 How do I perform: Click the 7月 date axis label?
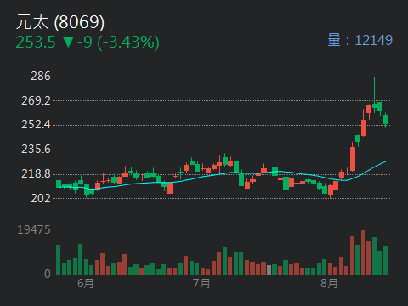click(x=202, y=283)
